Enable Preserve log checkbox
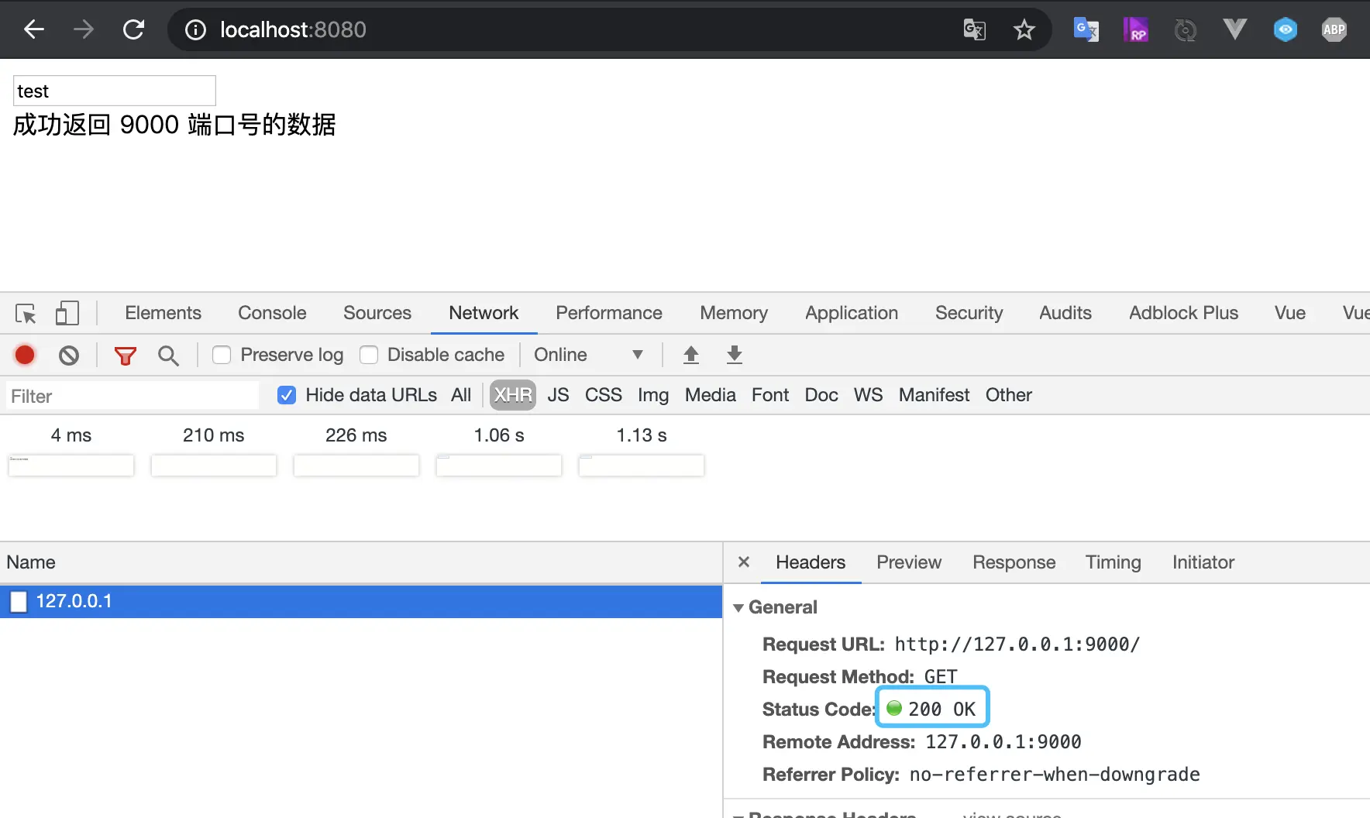The height and width of the screenshot is (818, 1370). pyautogui.click(x=222, y=355)
